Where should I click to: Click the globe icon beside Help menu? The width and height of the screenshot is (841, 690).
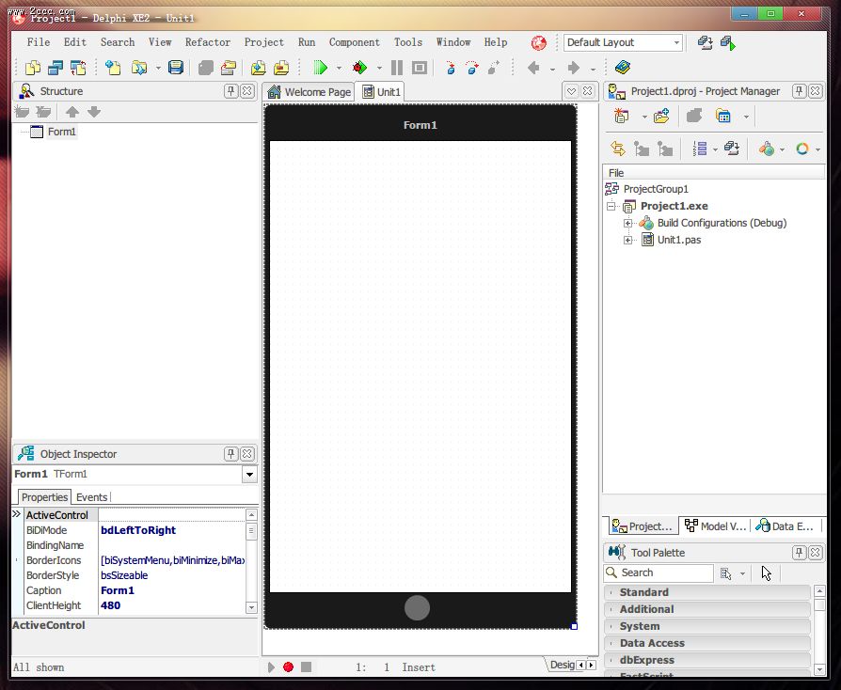[538, 43]
